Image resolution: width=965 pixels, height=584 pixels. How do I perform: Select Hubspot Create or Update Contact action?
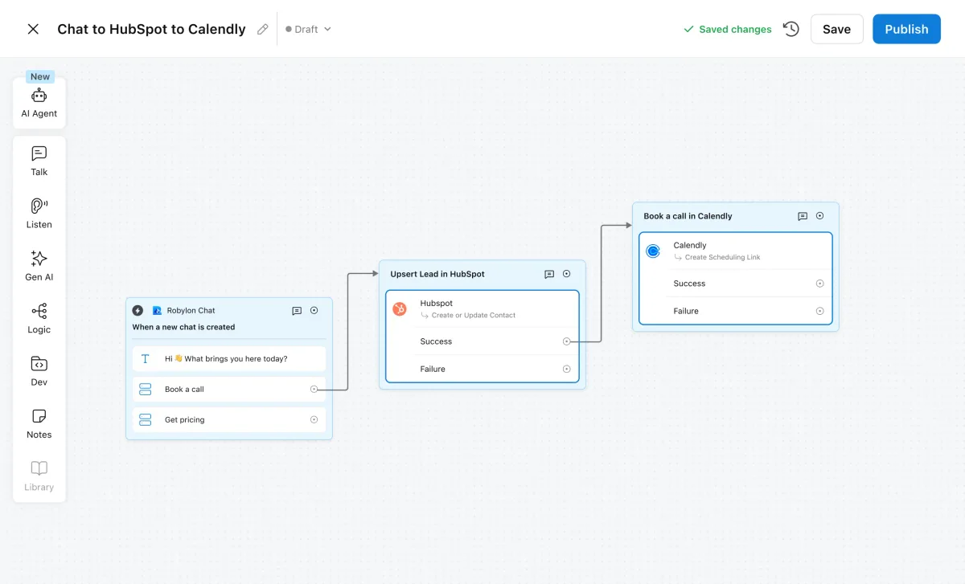tap(482, 308)
